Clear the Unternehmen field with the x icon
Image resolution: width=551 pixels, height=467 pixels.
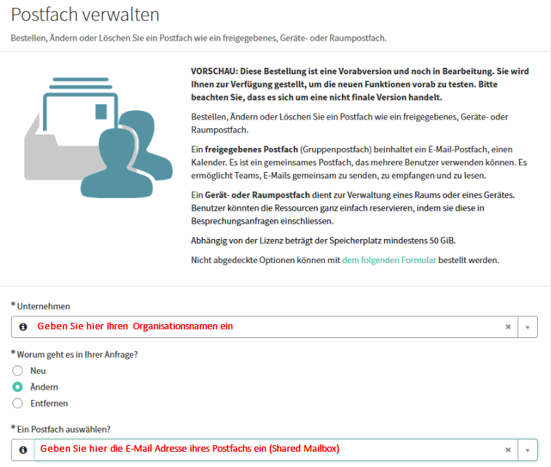point(508,327)
